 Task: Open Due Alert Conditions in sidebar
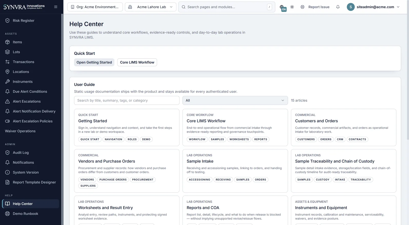click(30, 92)
